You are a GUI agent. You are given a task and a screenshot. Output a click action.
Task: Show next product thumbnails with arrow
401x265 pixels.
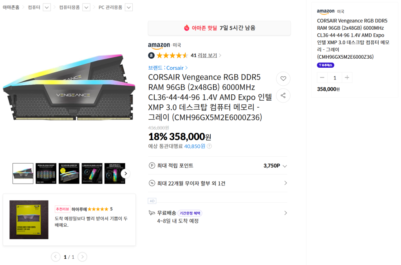(x=125, y=173)
